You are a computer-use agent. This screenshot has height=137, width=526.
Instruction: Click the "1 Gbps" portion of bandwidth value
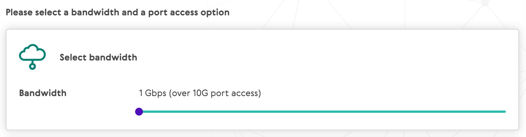pos(153,93)
